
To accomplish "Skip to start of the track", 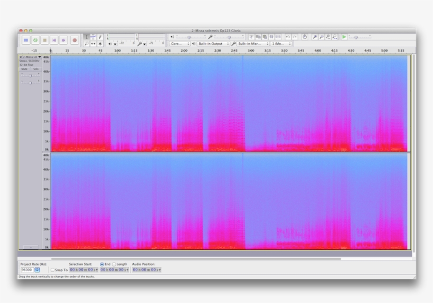I will coord(54,40).
